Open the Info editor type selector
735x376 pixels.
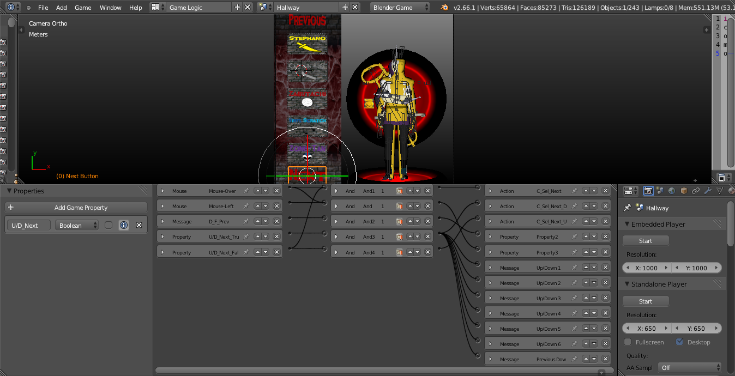13,7
